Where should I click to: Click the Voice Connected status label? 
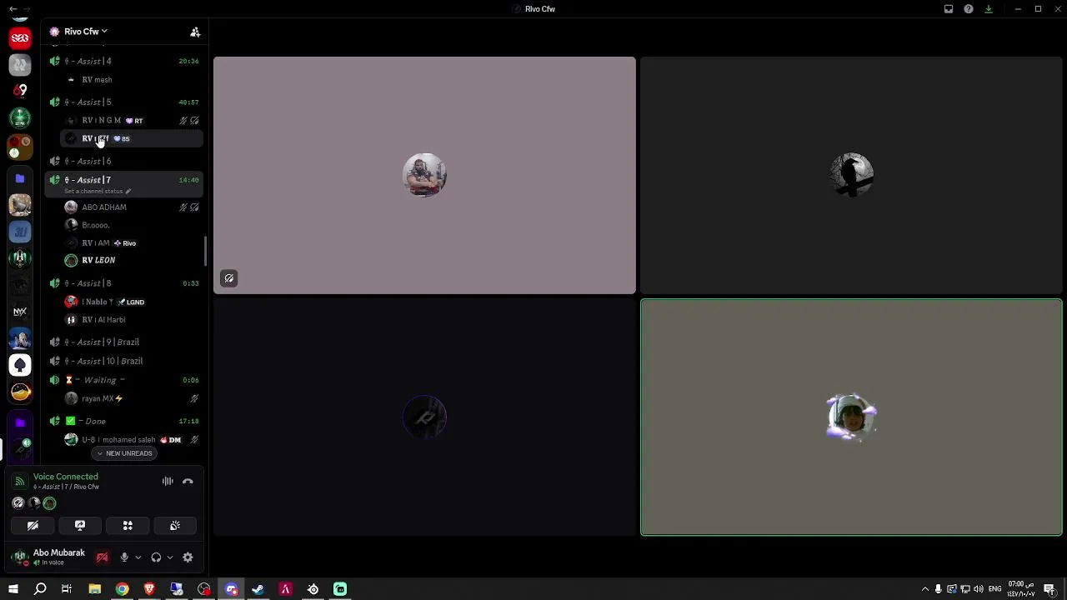coord(66,477)
